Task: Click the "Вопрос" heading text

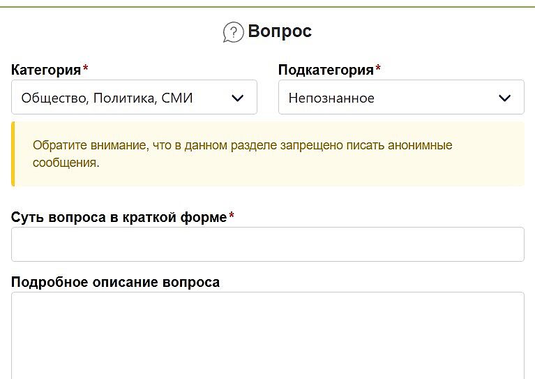Action: [x=280, y=31]
